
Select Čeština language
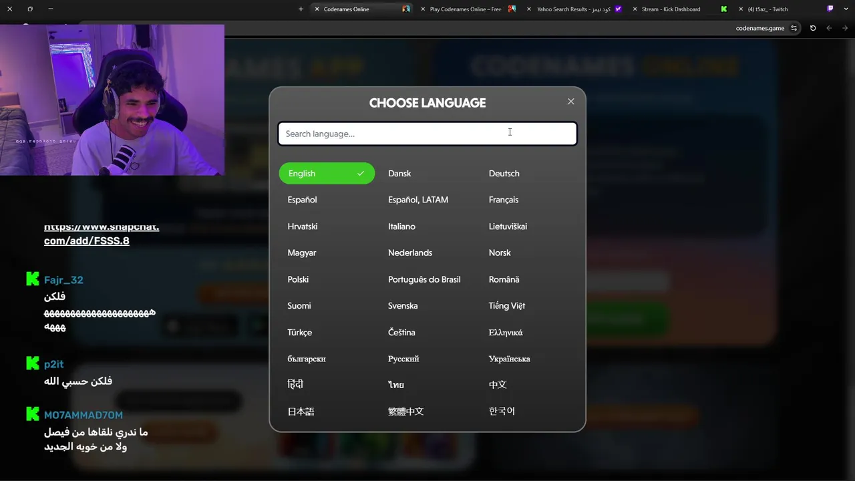click(x=401, y=332)
